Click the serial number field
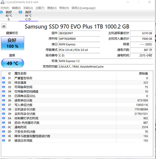 (79, 39)
